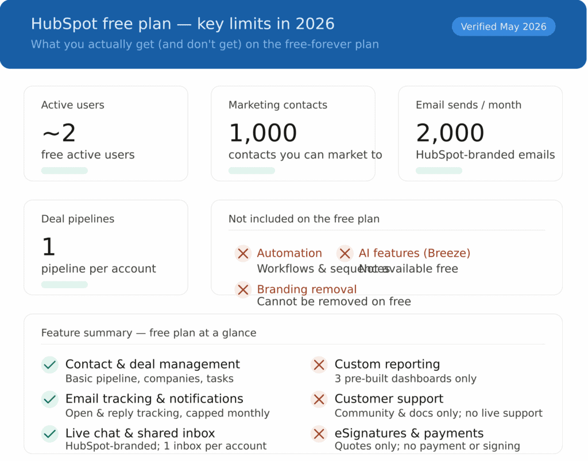Click the Not included on the free plan heading
This screenshot has width=588, height=461.
pos(304,219)
